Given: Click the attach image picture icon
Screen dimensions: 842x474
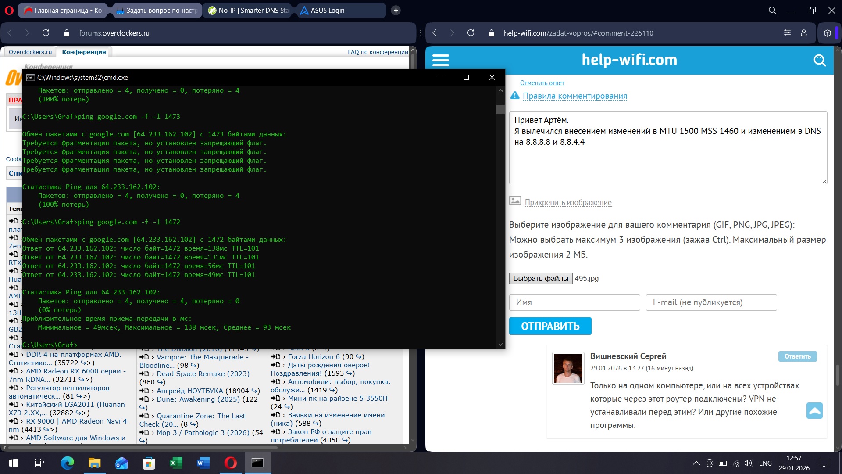Looking at the screenshot, I should [515, 201].
